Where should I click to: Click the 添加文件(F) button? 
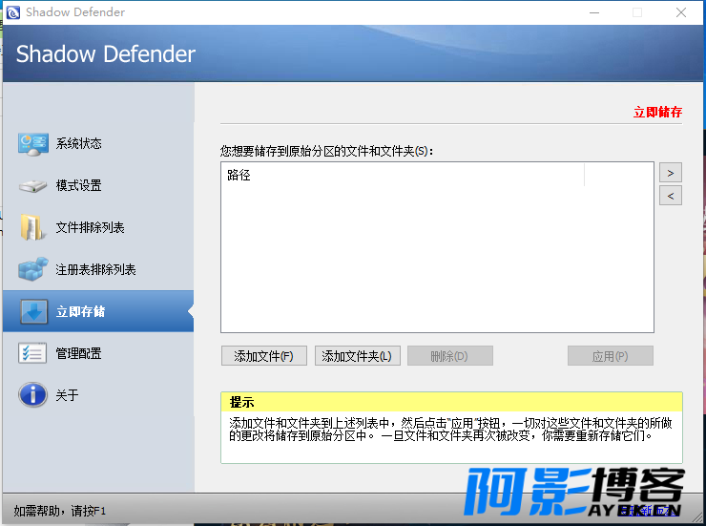tap(264, 356)
